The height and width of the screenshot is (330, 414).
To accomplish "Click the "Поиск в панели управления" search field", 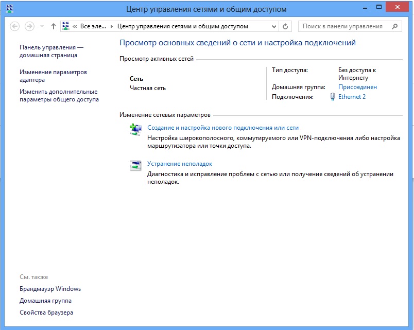I will coord(342,26).
